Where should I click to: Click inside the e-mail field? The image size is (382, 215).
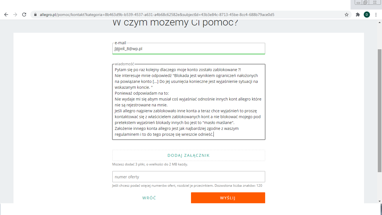pyautogui.click(x=188, y=48)
